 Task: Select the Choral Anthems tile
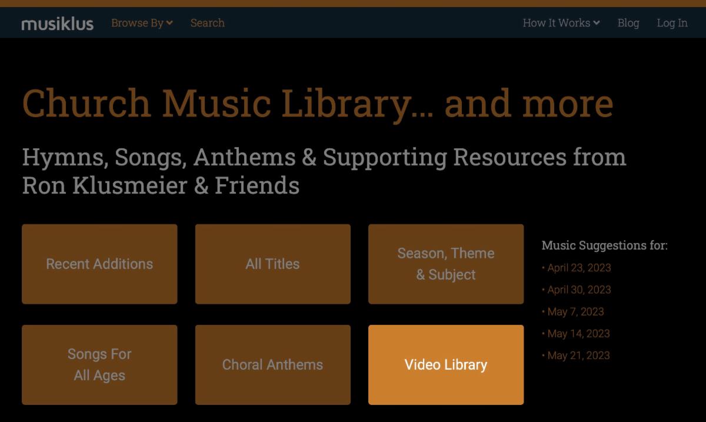pos(272,364)
